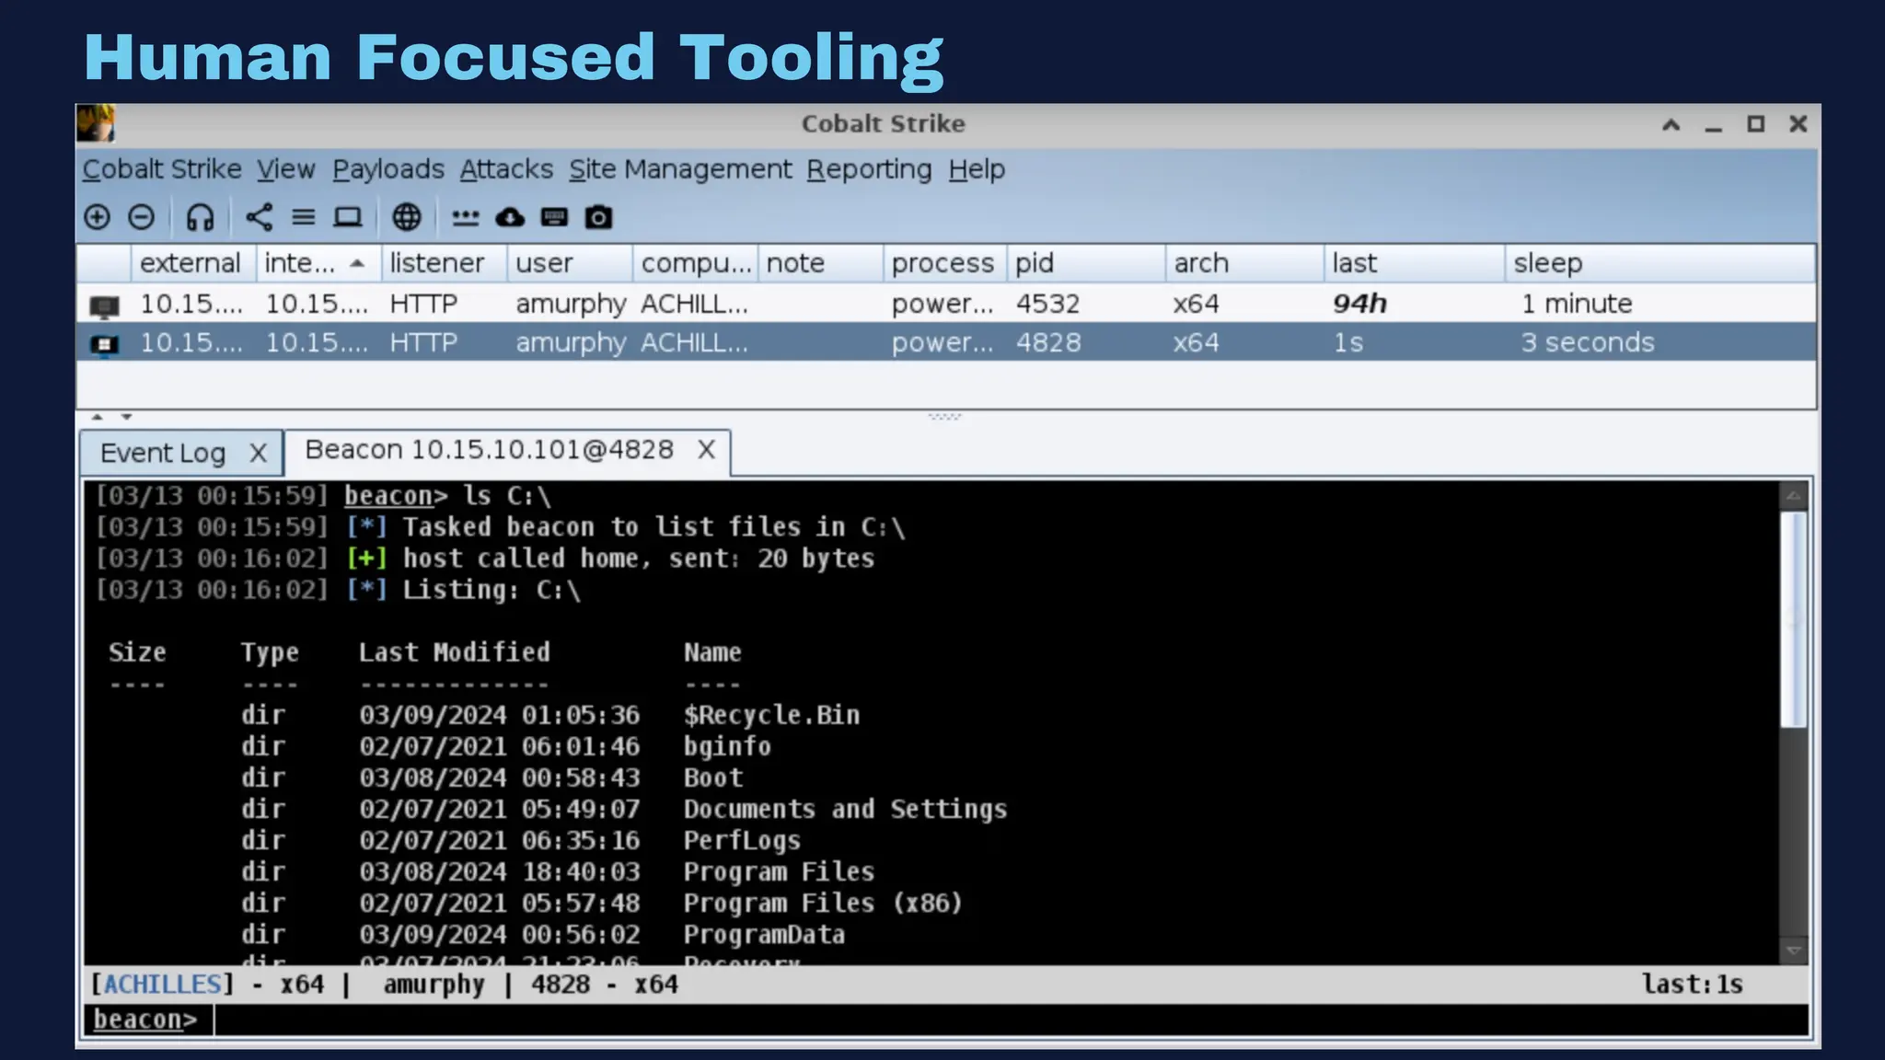Open the Site Management menu

pyautogui.click(x=680, y=169)
